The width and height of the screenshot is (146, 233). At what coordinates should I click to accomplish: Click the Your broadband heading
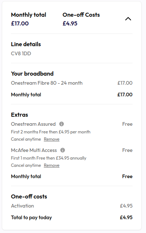pyautogui.click(x=32, y=74)
